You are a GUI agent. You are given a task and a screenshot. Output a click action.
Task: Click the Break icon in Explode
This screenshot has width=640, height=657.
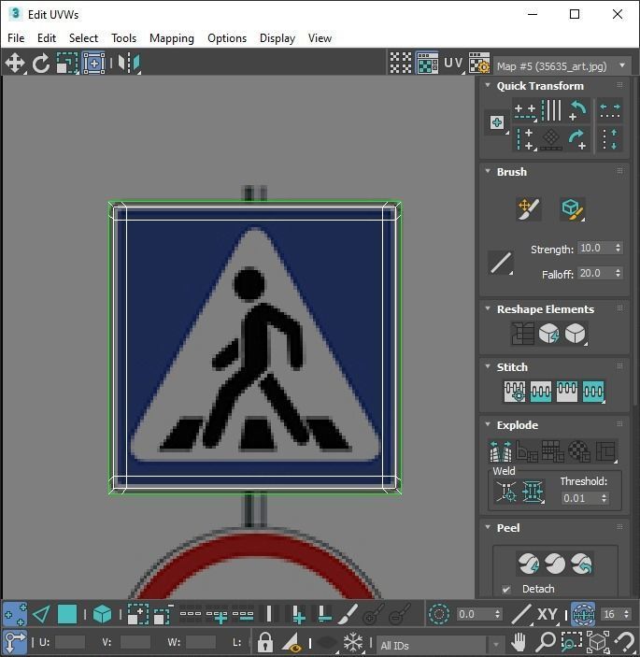point(501,450)
